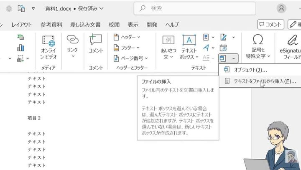Open the 表示 ribbon tab

(x=133, y=25)
